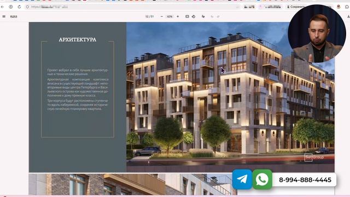The height and width of the screenshot is (197, 350).
Task: Go back using browser back arrow
Action: pos(2,7)
